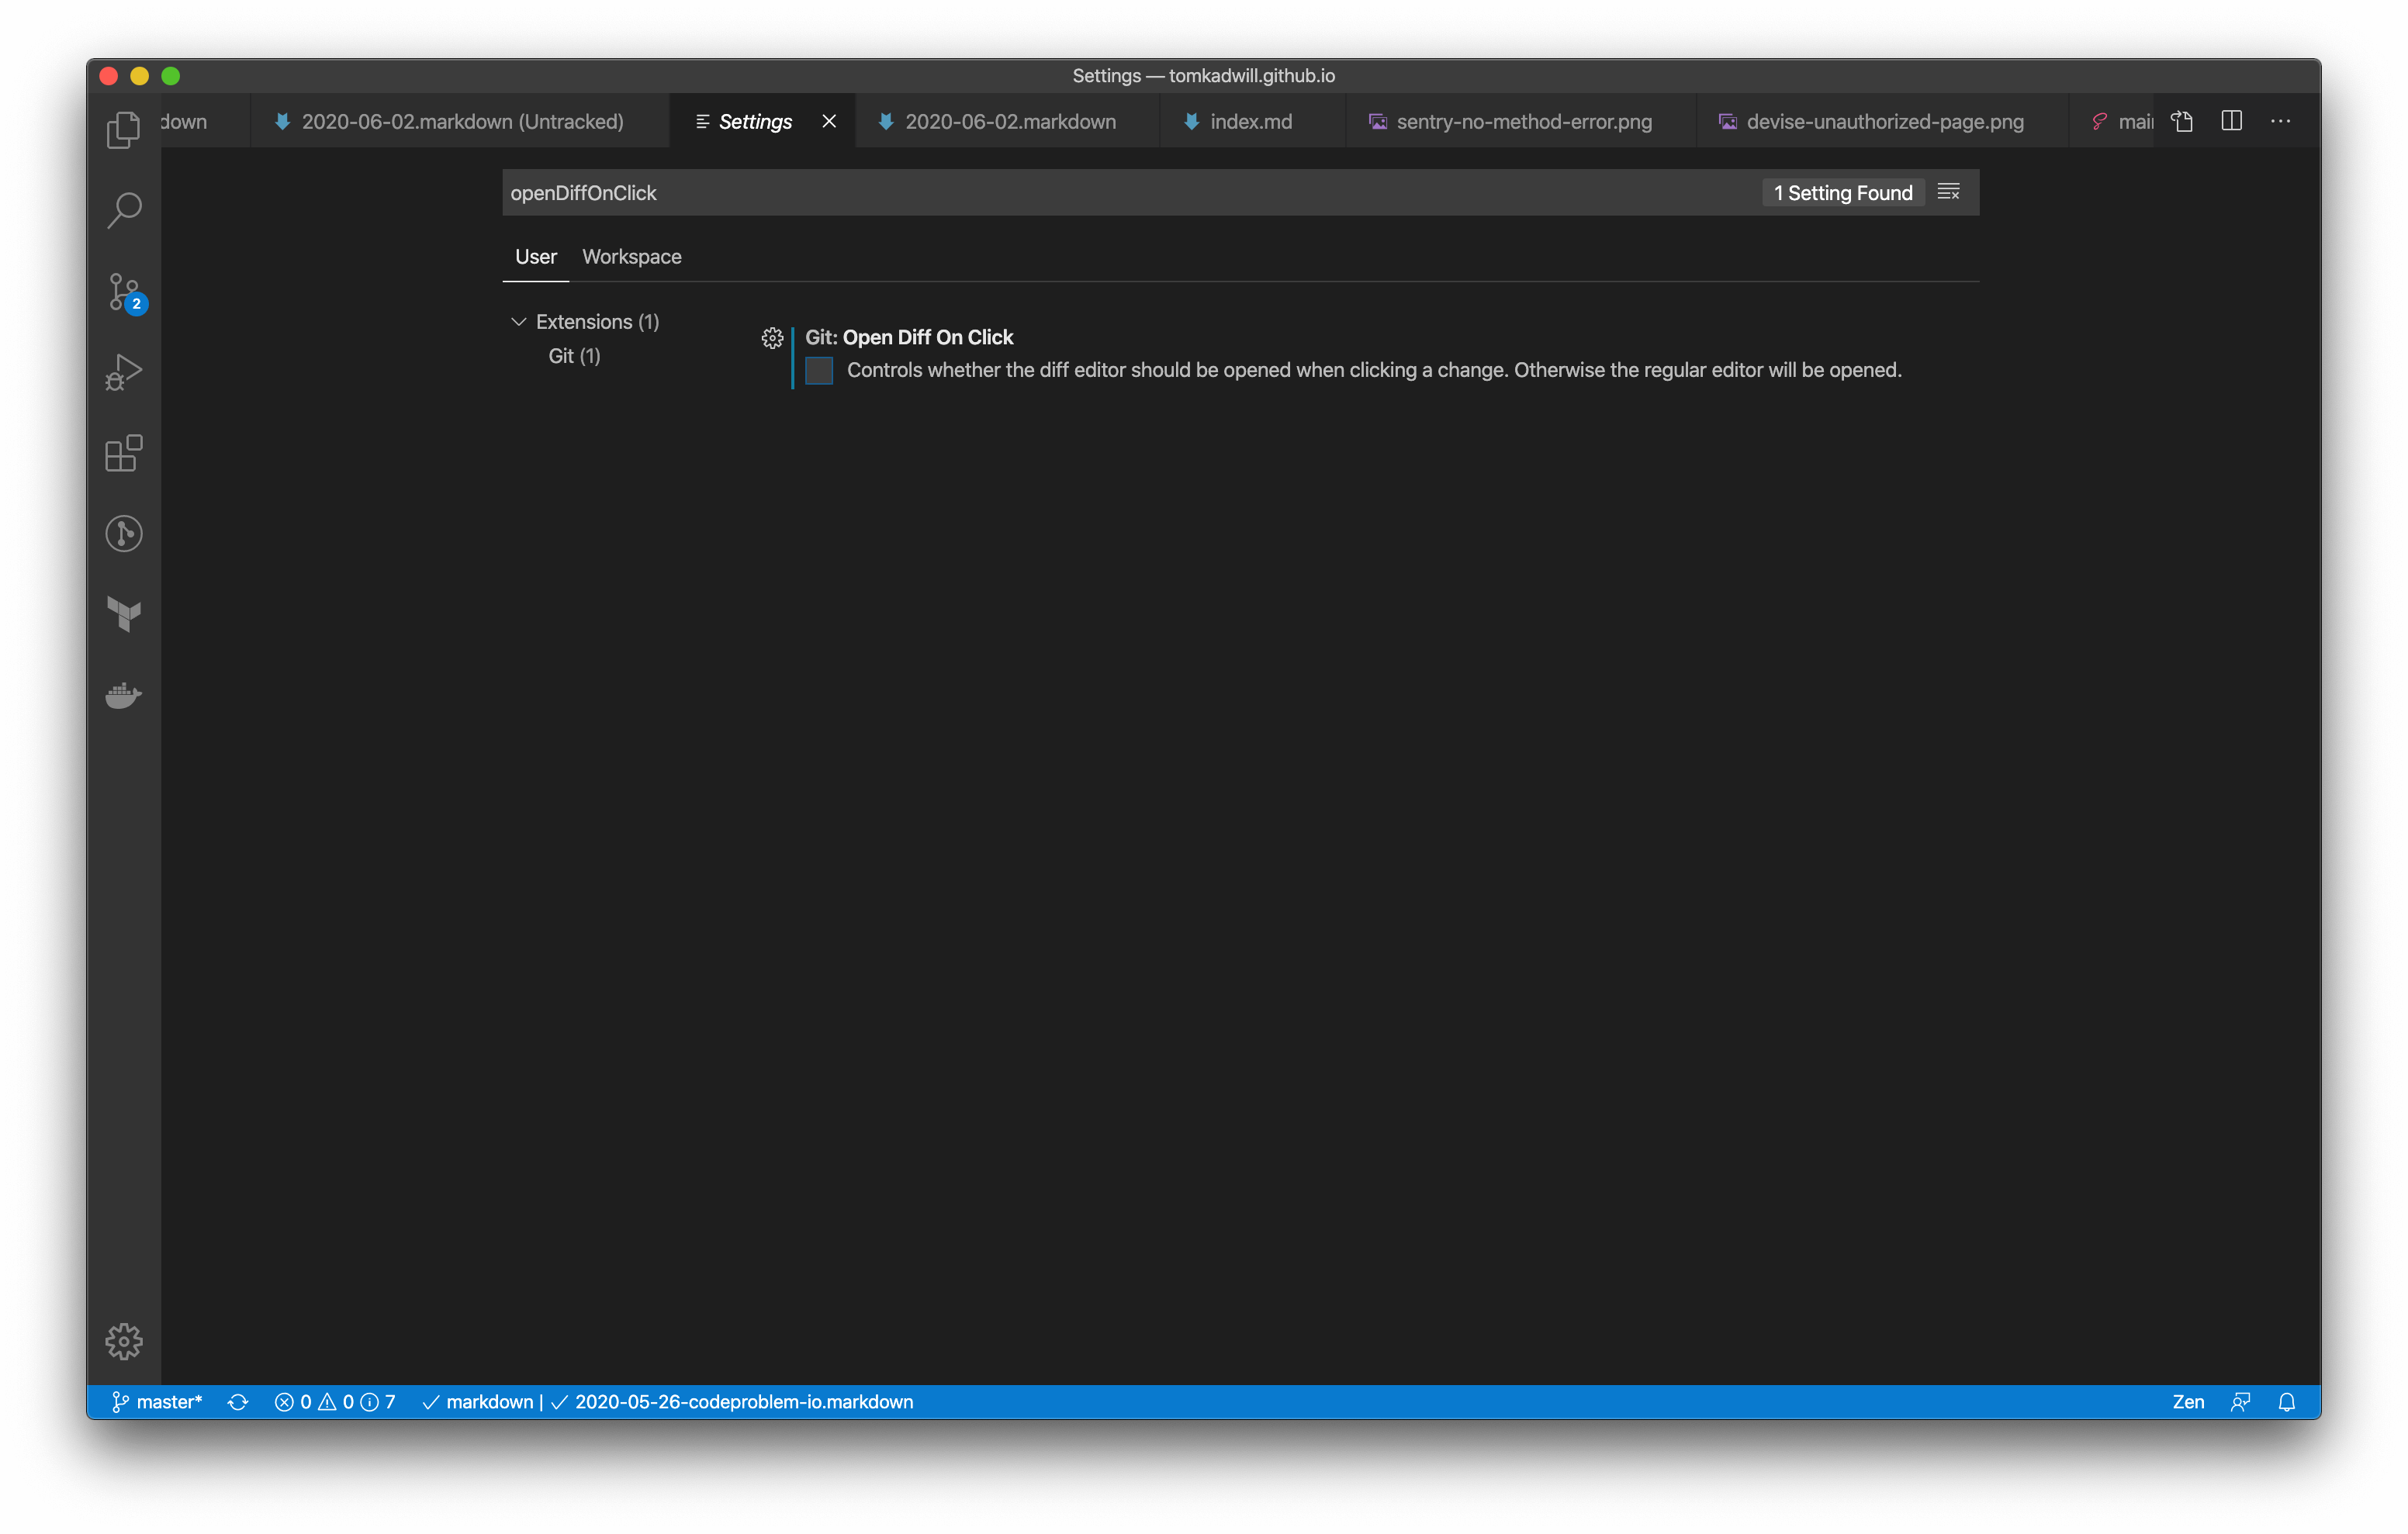
Task: Open the 2020-06-02.markdown (Untracked) tab
Action: [461, 121]
